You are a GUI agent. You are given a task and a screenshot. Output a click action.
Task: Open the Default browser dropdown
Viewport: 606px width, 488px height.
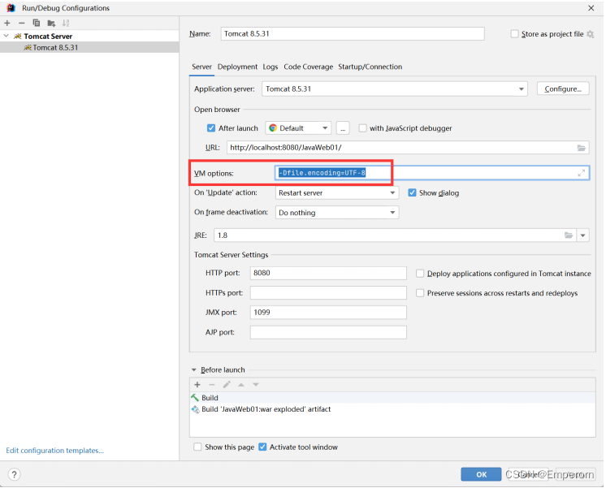point(298,128)
